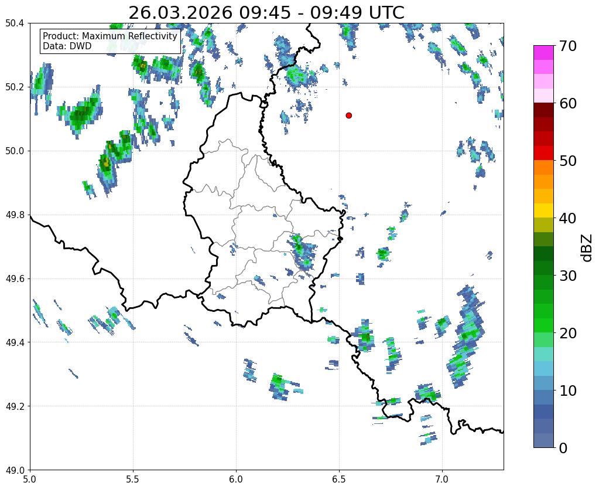Click the plot title timestamp text
This screenshot has height=489, width=599.
(266, 13)
